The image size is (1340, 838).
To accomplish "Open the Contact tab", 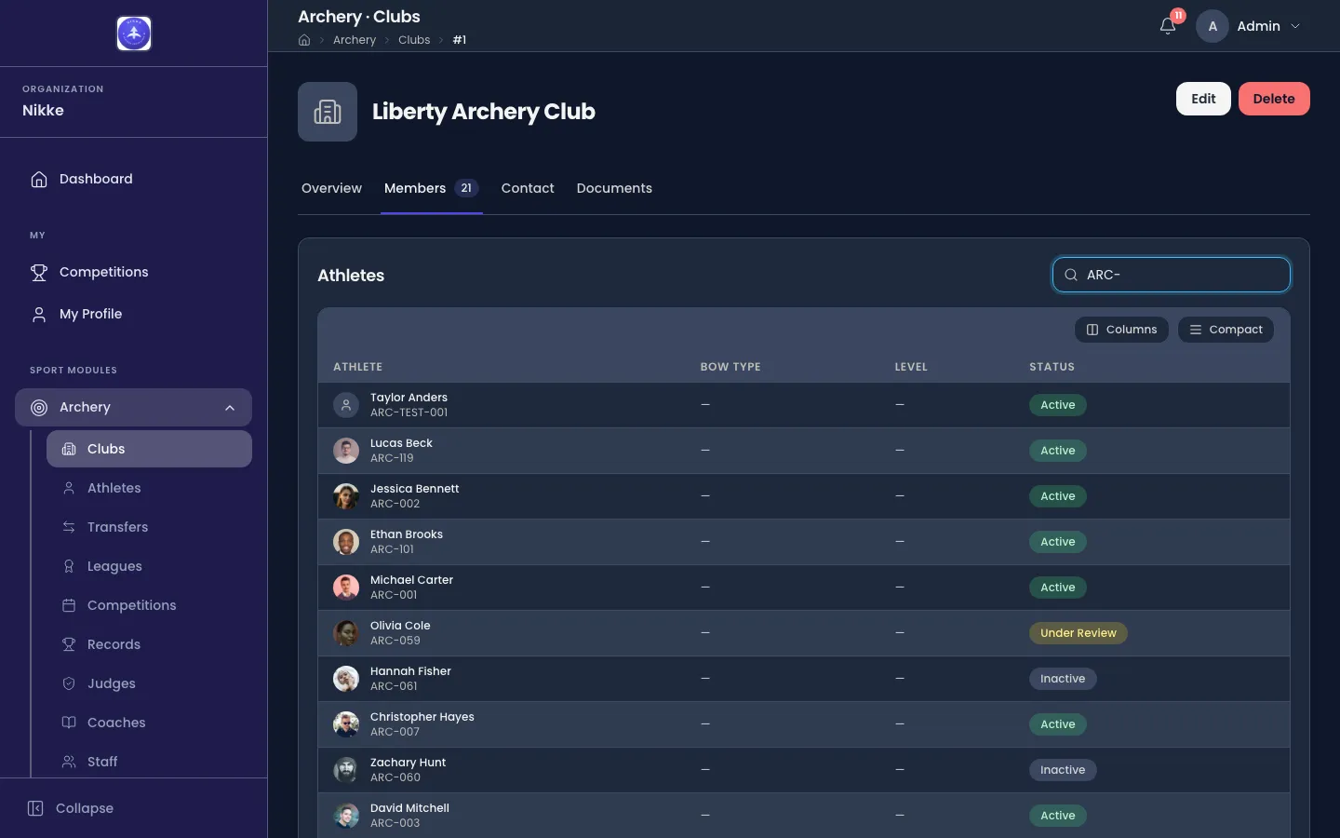I will [x=528, y=188].
